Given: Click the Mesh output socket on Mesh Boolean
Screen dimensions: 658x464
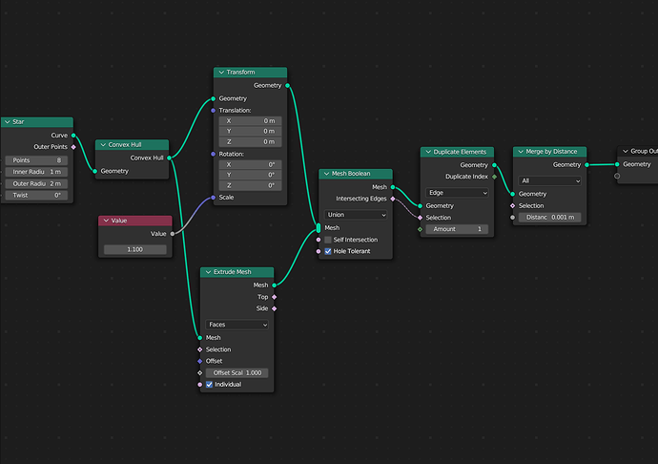Looking at the screenshot, I should [x=393, y=187].
